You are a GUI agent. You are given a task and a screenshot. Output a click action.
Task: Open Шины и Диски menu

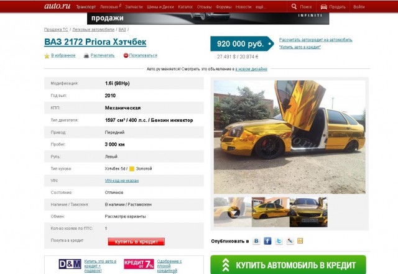(x=160, y=7)
